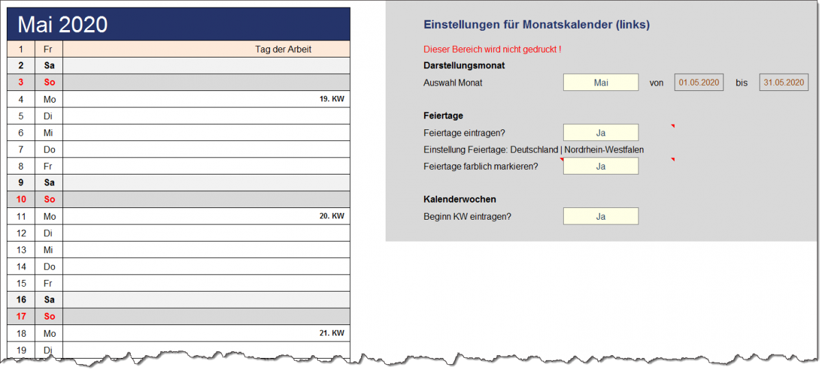Image resolution: width=822 pixels, height=373 pixels.
Task: Click the 19. KW week label
Action: coord(332,99)
